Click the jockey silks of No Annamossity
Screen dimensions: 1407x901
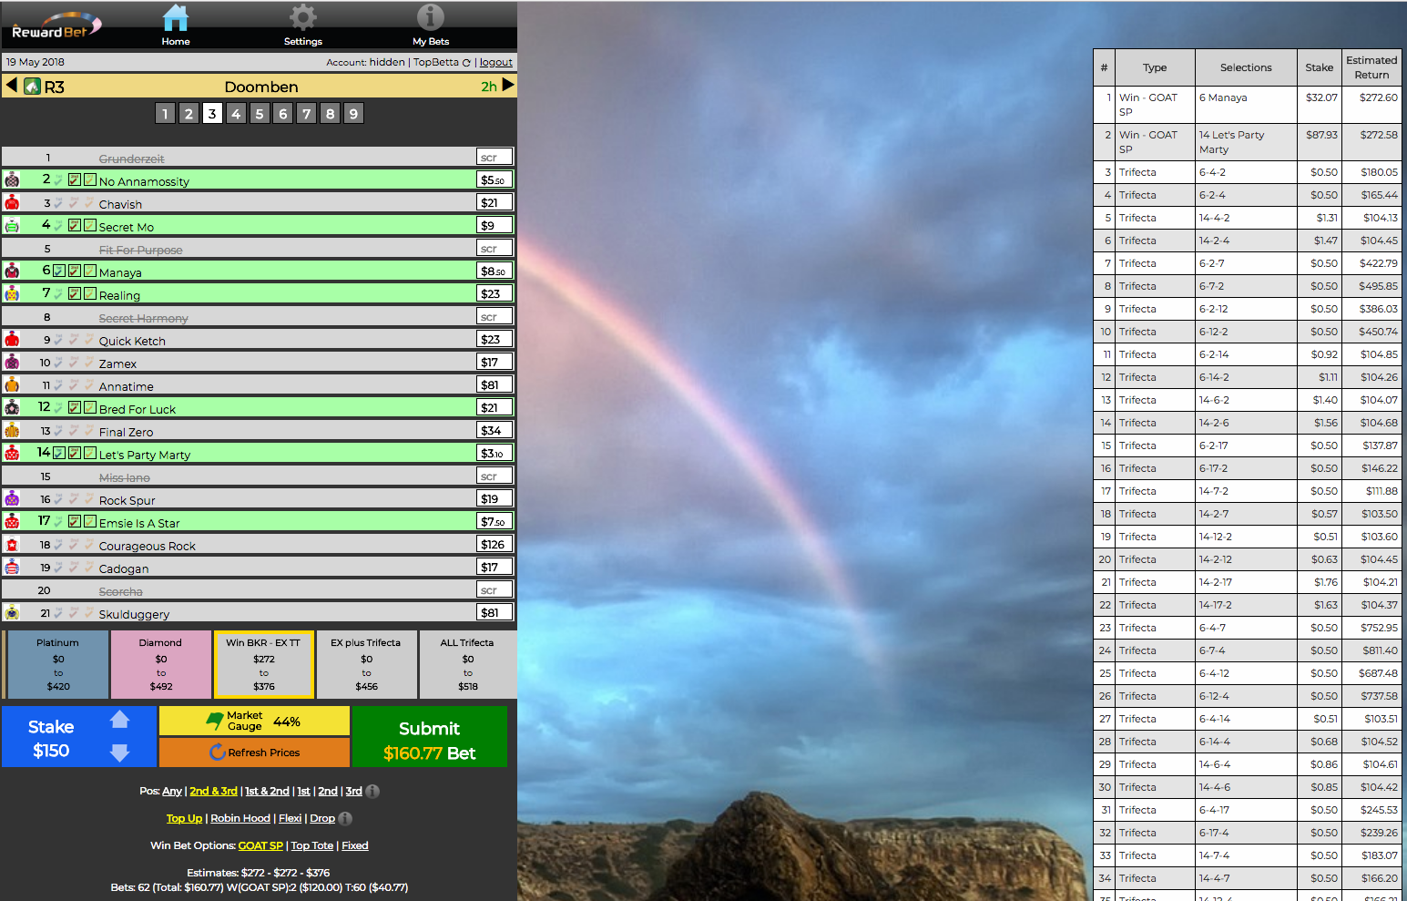(x=12, y=179)
